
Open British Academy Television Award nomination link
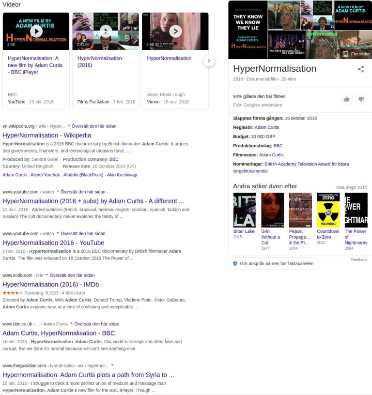coord(291,167)
